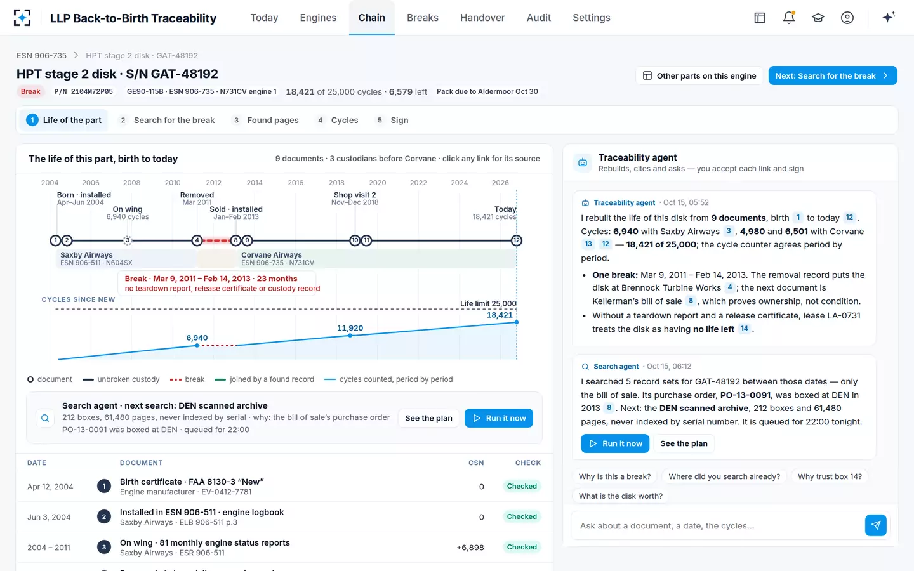Image resolution: width=914 pixels, height=571 pixels.
Task: Click See the plan in agent chat
Action: click(x=684, y=443)
